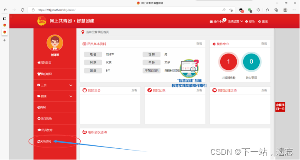Go back using the browser back arrow

click(5, 10)
